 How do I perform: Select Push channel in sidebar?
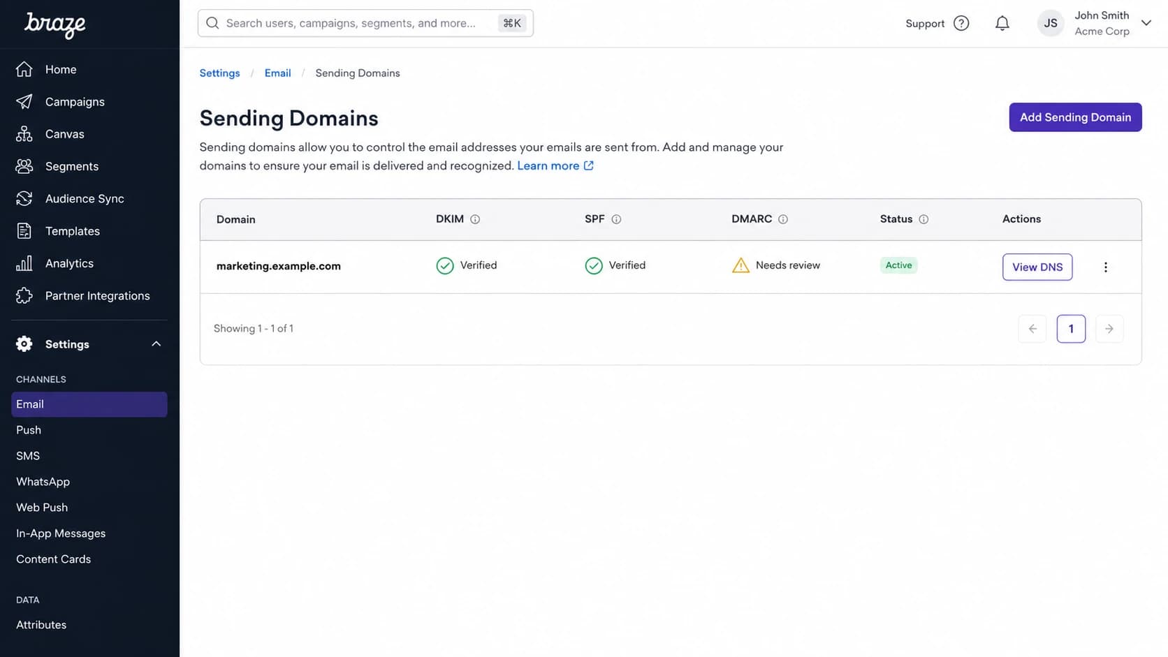29,430
